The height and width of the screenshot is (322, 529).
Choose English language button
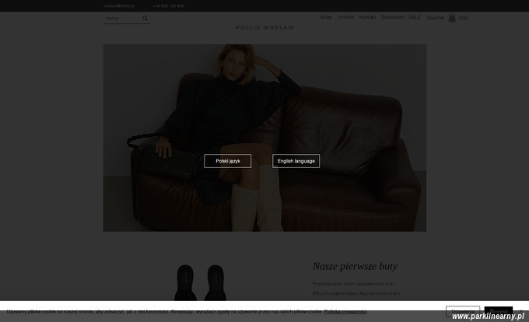[296, 161]
